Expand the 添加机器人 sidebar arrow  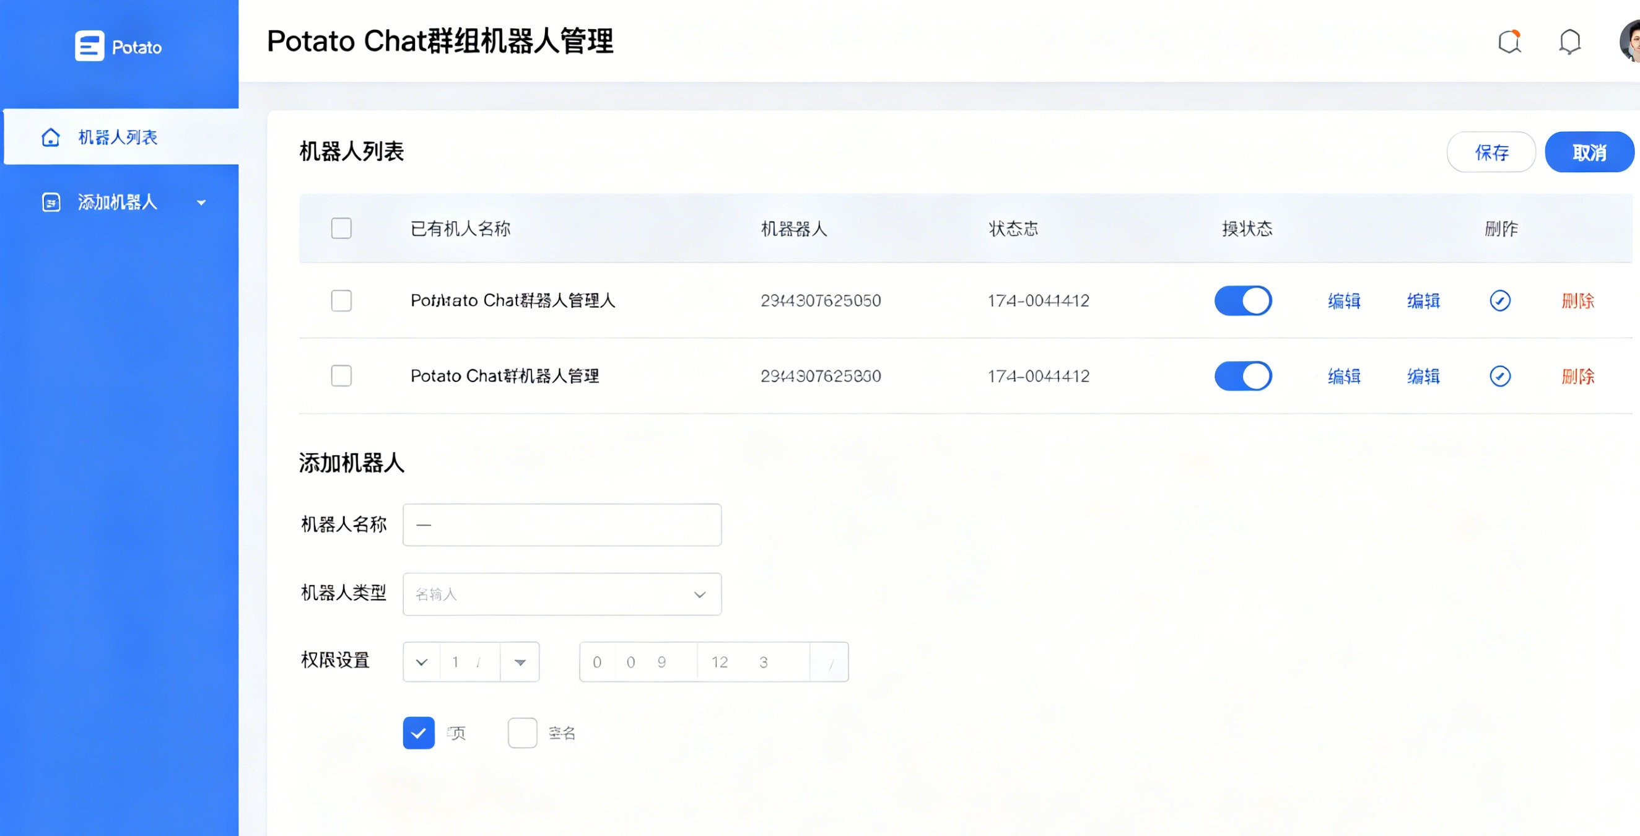click(x=201, y=203)
